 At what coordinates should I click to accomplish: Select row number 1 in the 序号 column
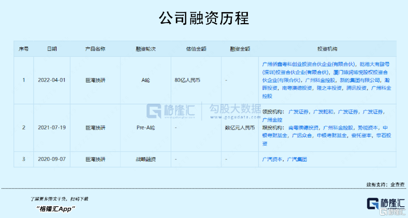[x=24, y=80]
